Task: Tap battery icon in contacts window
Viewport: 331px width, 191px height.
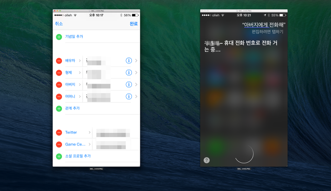Action: [x=135, y=15]
